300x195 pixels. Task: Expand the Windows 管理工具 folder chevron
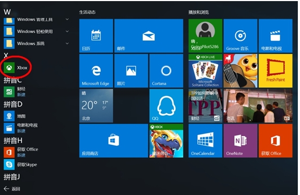click(67, 19)
